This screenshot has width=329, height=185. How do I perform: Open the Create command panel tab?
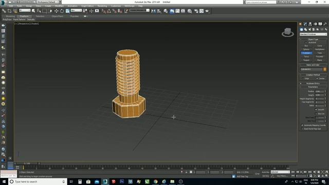tap(300, 24)
